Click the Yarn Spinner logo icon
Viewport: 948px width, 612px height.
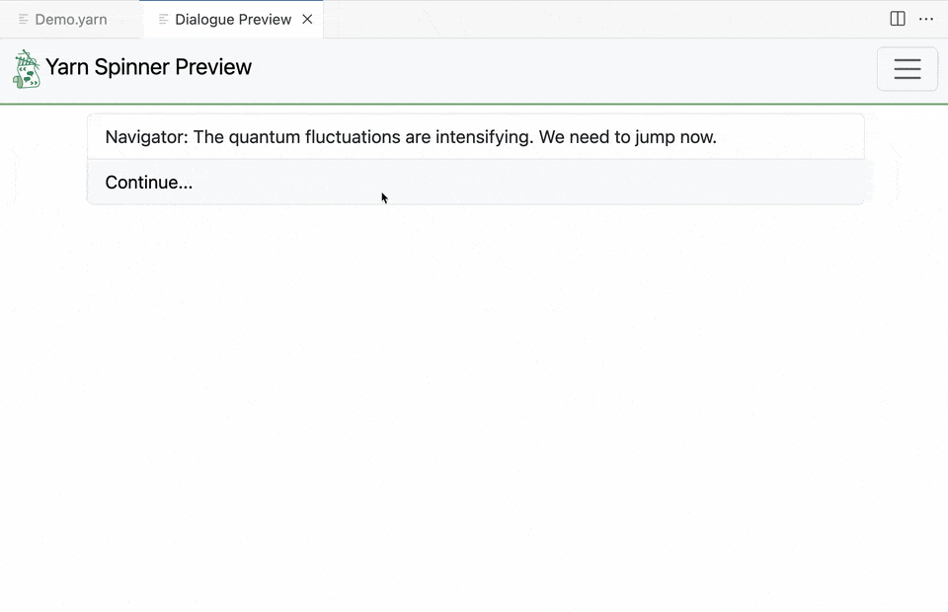pyautogui.click(x=27, y=69)
